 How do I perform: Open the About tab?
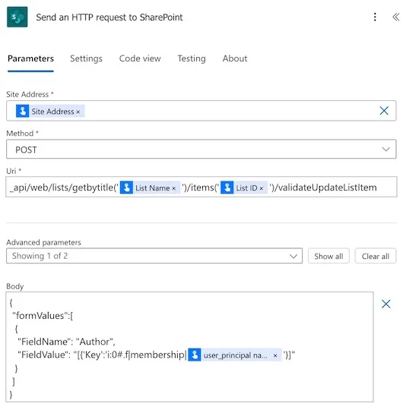click(235, 58)
